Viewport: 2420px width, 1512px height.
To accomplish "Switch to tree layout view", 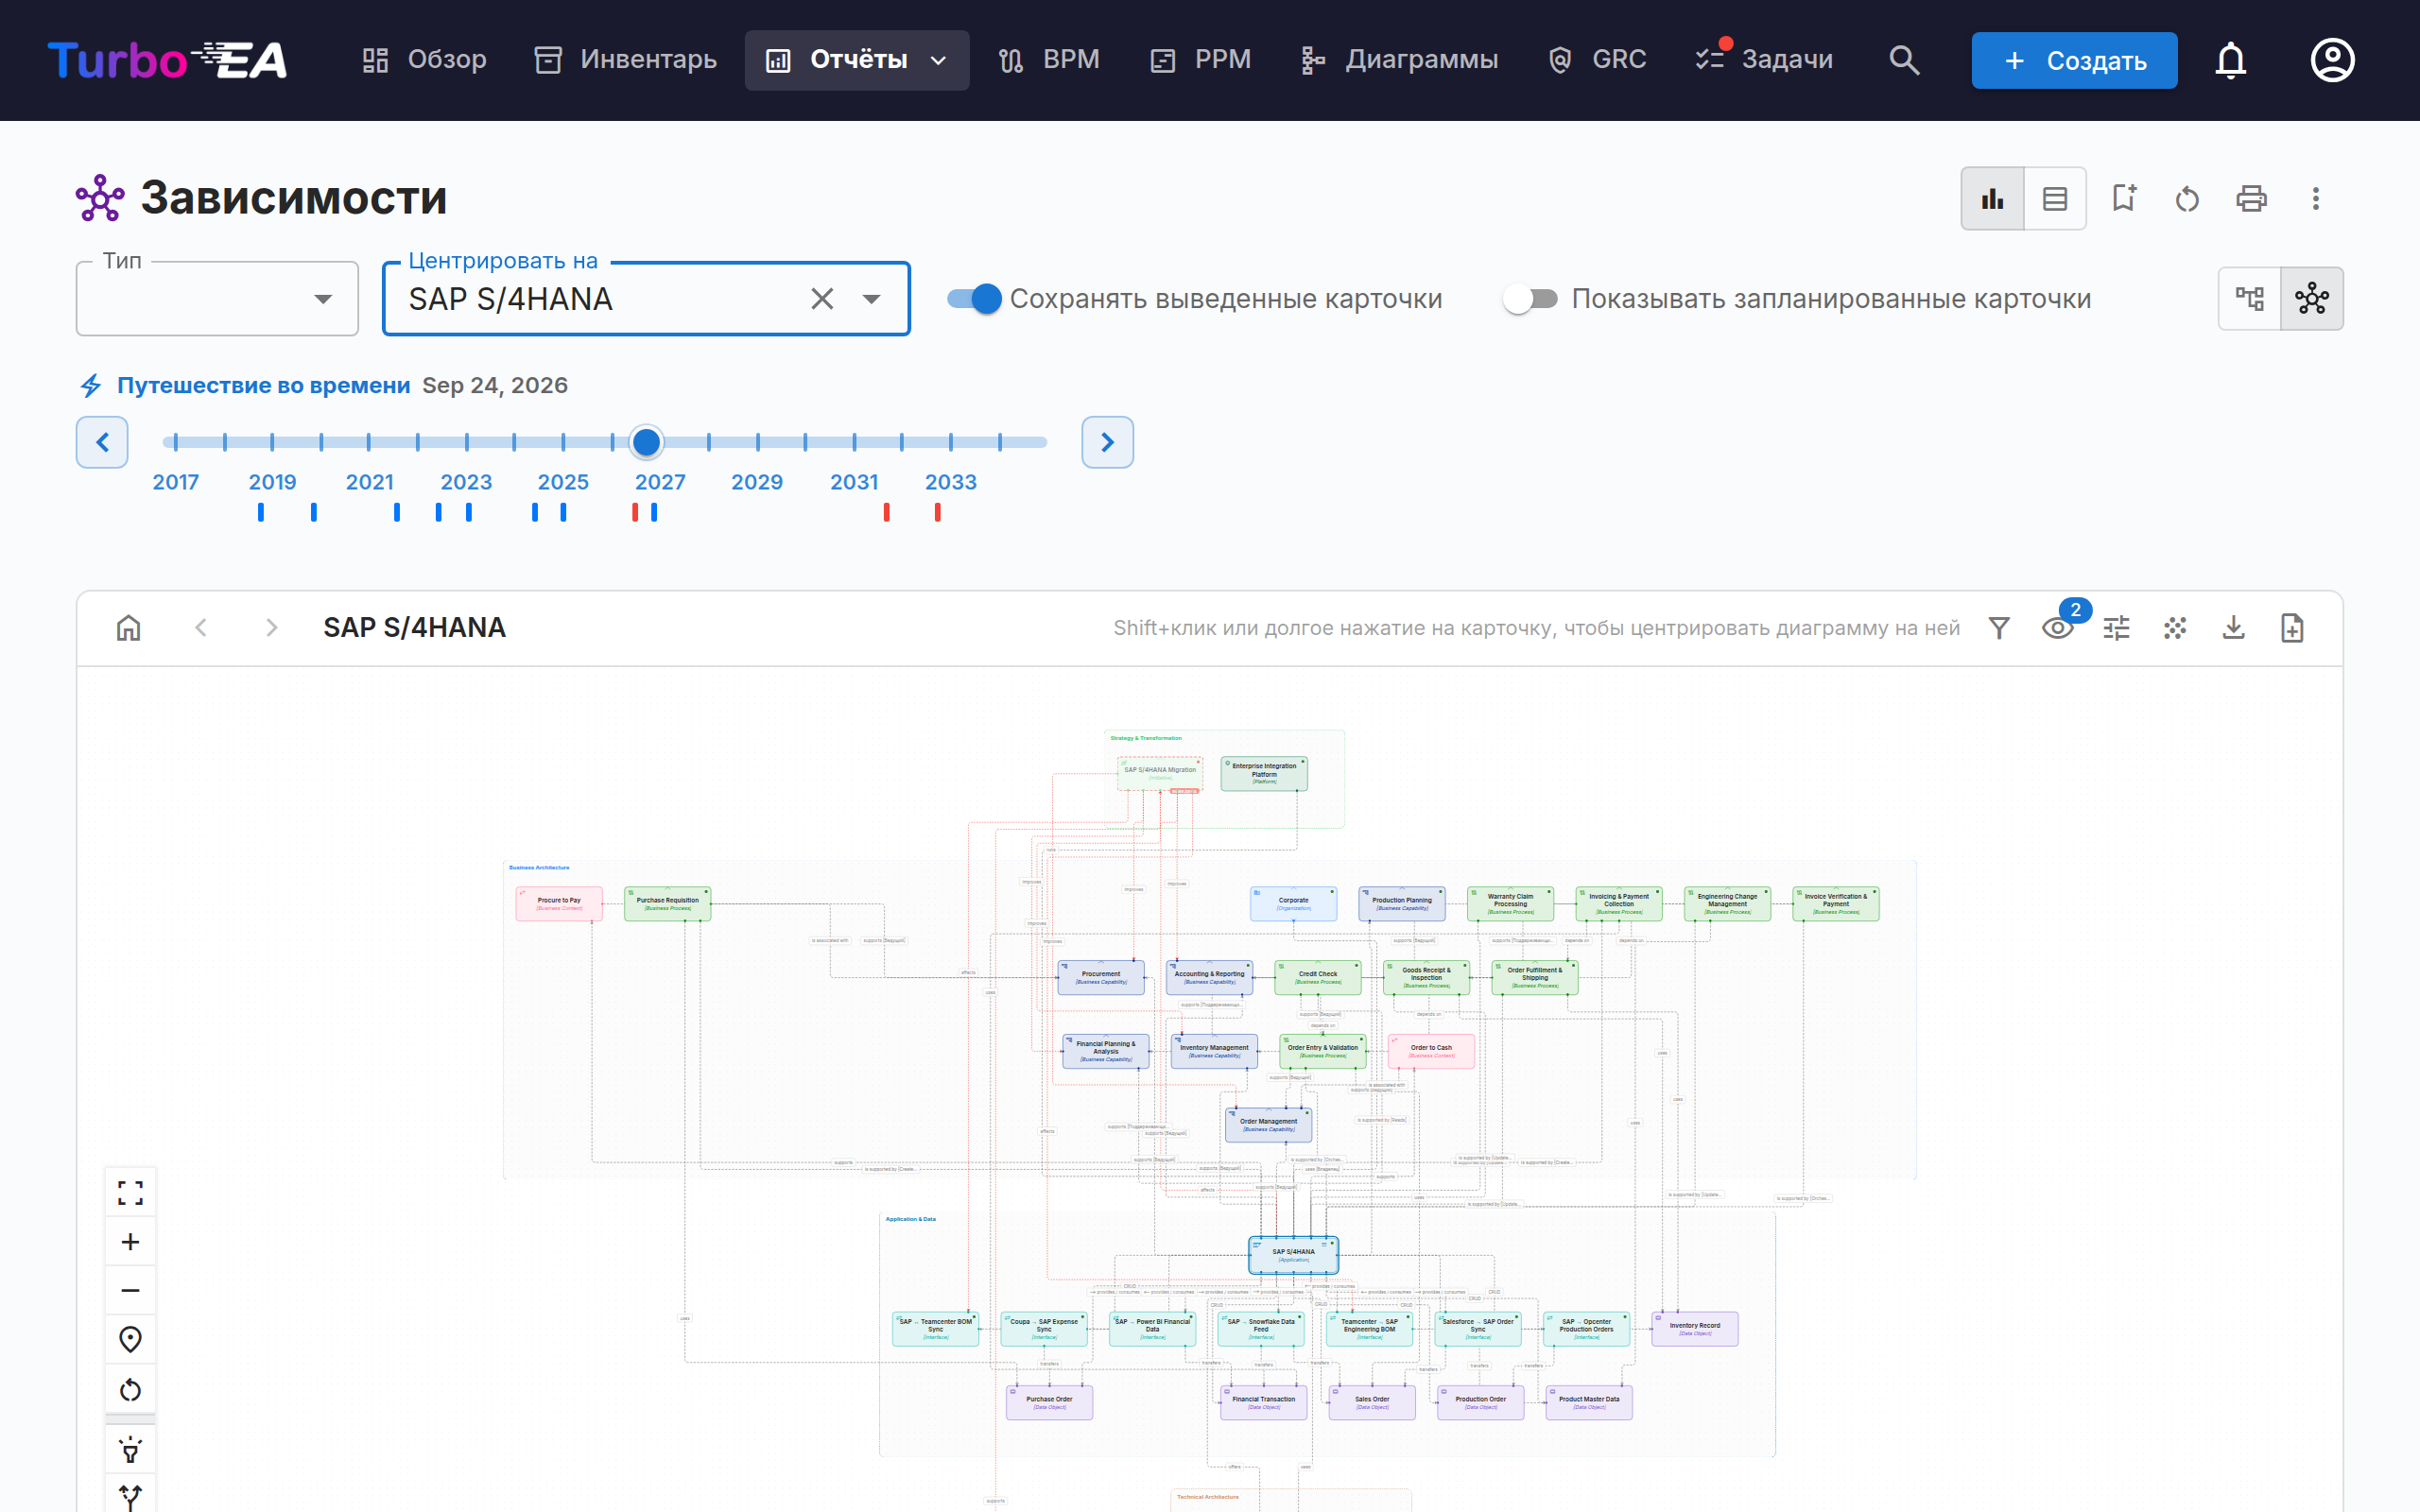I will [2250, 298].
